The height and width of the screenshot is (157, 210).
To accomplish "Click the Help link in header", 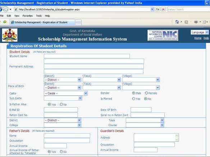I will [206, 38].
